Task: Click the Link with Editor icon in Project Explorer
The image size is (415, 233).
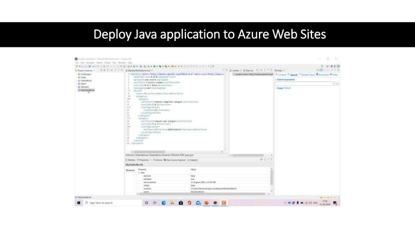Action: click(105, 70)
